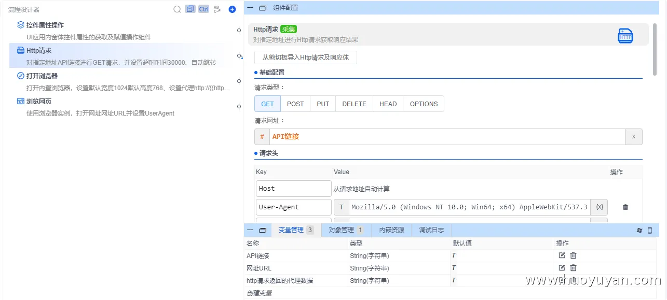Image resolution: width=667 pixels, height=300 pixels.
Task: Select the HEAD request type
Action: coord(388,104)
